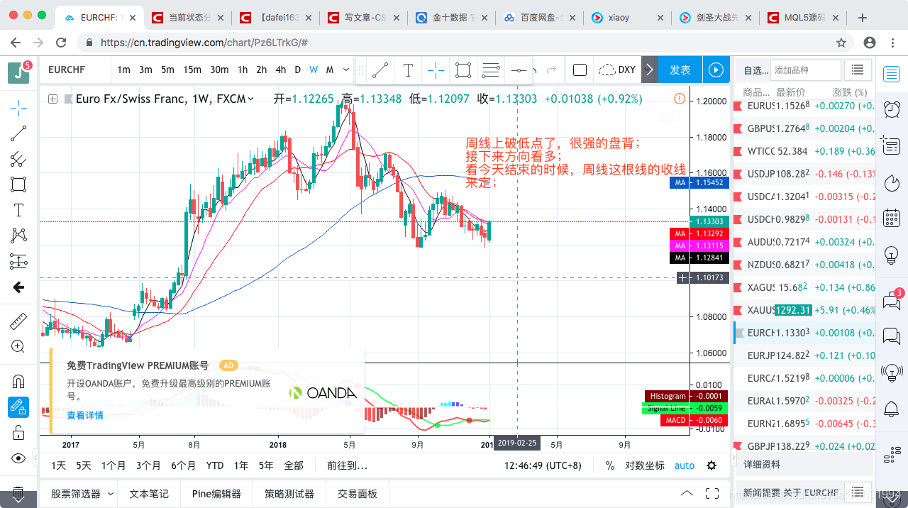Hide all drawings with eye icon
This screenshot has width=908, height=508.
(18, 458)
